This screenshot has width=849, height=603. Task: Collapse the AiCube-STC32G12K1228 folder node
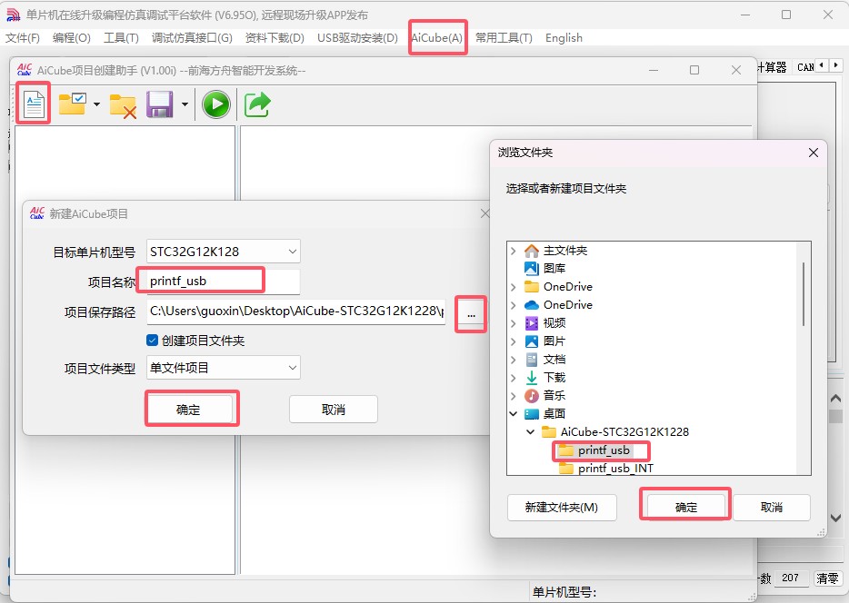(531, 432)
